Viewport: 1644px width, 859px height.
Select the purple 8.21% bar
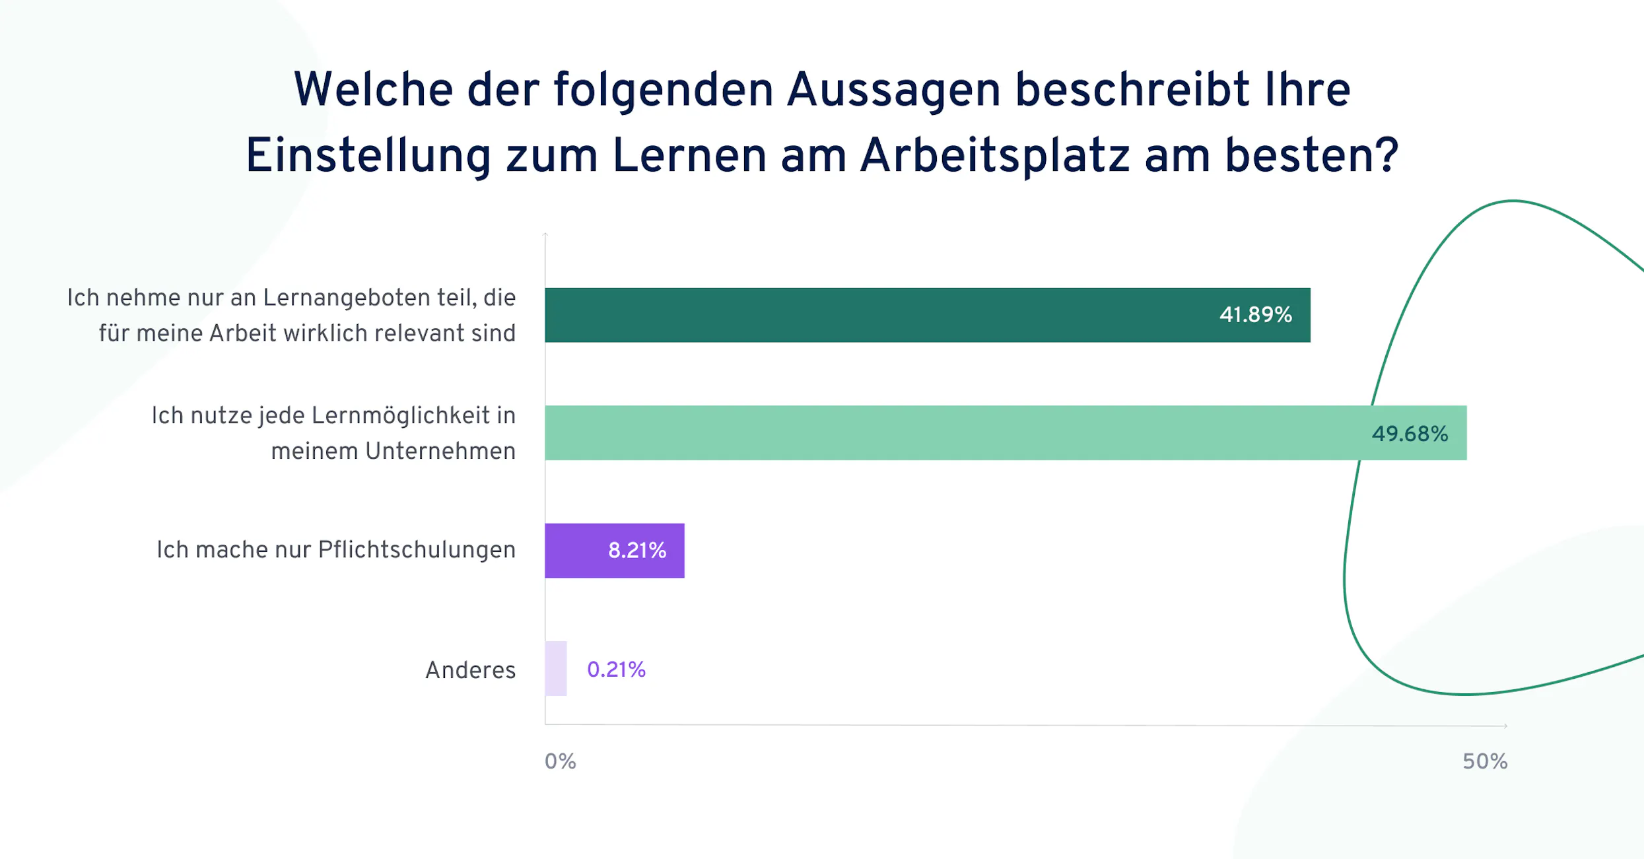[615, 551]
